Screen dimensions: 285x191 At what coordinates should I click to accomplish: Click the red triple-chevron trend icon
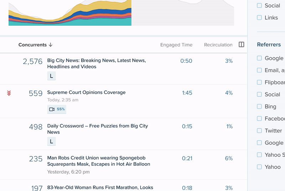click(9, 93)
